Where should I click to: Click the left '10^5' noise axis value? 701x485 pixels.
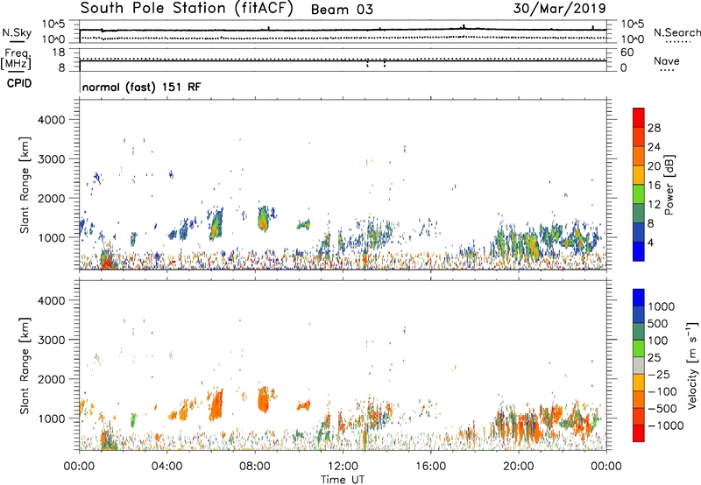point(53,25)
